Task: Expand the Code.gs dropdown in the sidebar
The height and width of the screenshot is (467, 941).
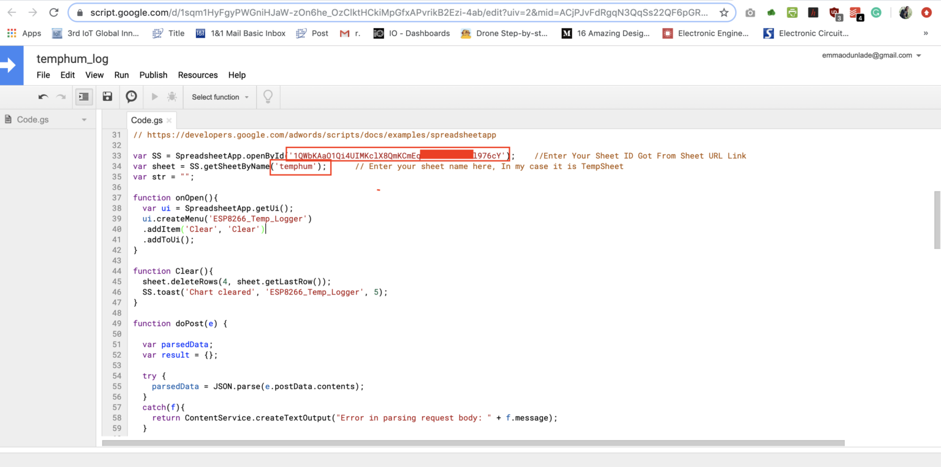Action: [x=85, y=119]
